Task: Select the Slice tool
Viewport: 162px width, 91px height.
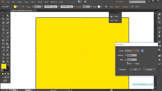Action: click(x=7, y=58)
